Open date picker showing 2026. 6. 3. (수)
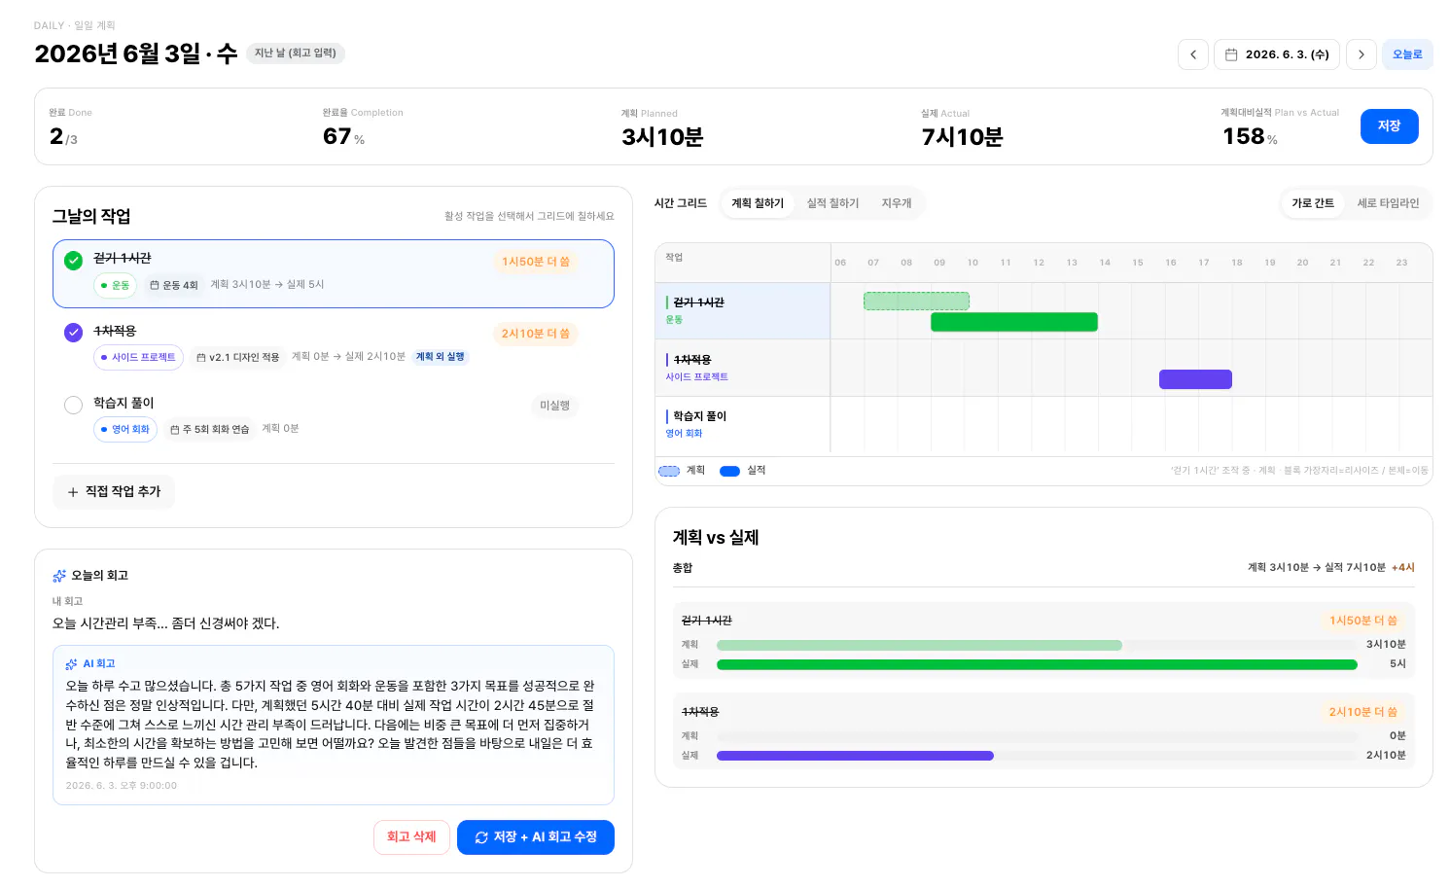 tap(1277, 54)
